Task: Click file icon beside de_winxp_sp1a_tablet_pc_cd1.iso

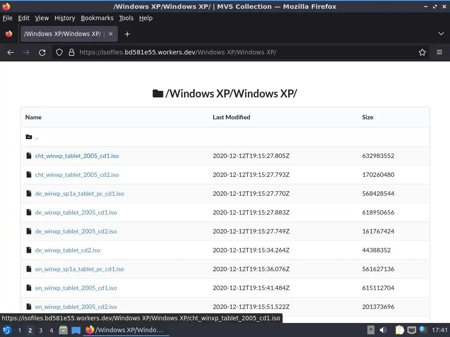Action: point(29,194)
